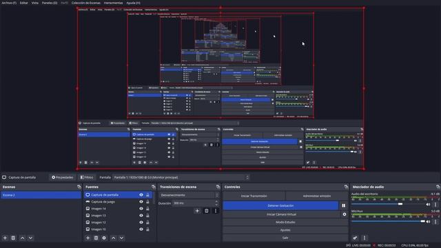441x248 pixels.
Task: Open Propiedades of the selected source
Action: point(63,178)
